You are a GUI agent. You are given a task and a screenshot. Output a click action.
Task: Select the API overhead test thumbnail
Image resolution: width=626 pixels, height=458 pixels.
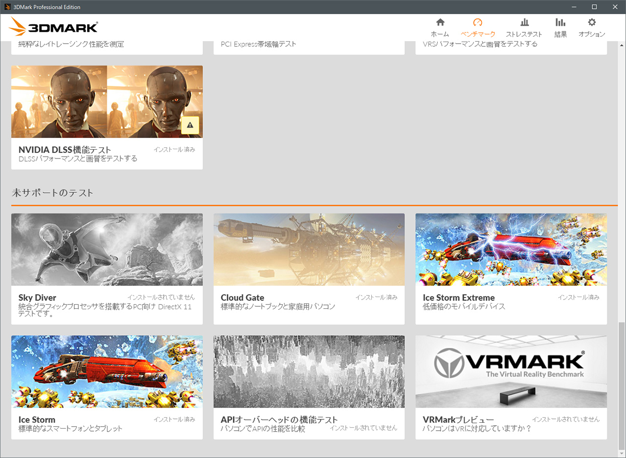309,372
